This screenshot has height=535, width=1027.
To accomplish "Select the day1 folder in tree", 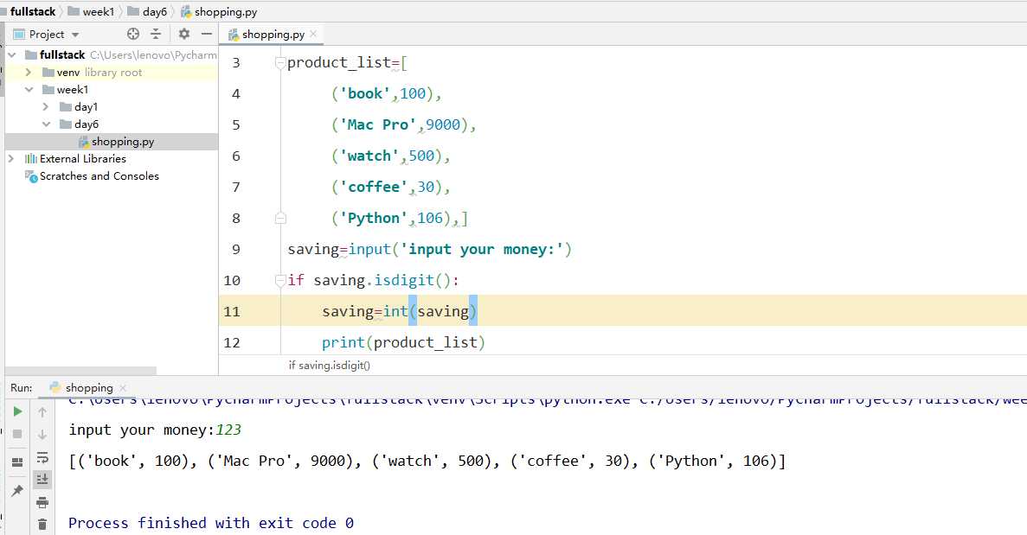I will tap(79, 106).
